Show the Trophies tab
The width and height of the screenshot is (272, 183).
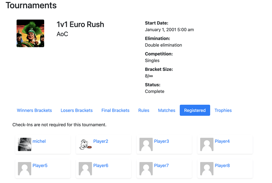pos(223,110)
